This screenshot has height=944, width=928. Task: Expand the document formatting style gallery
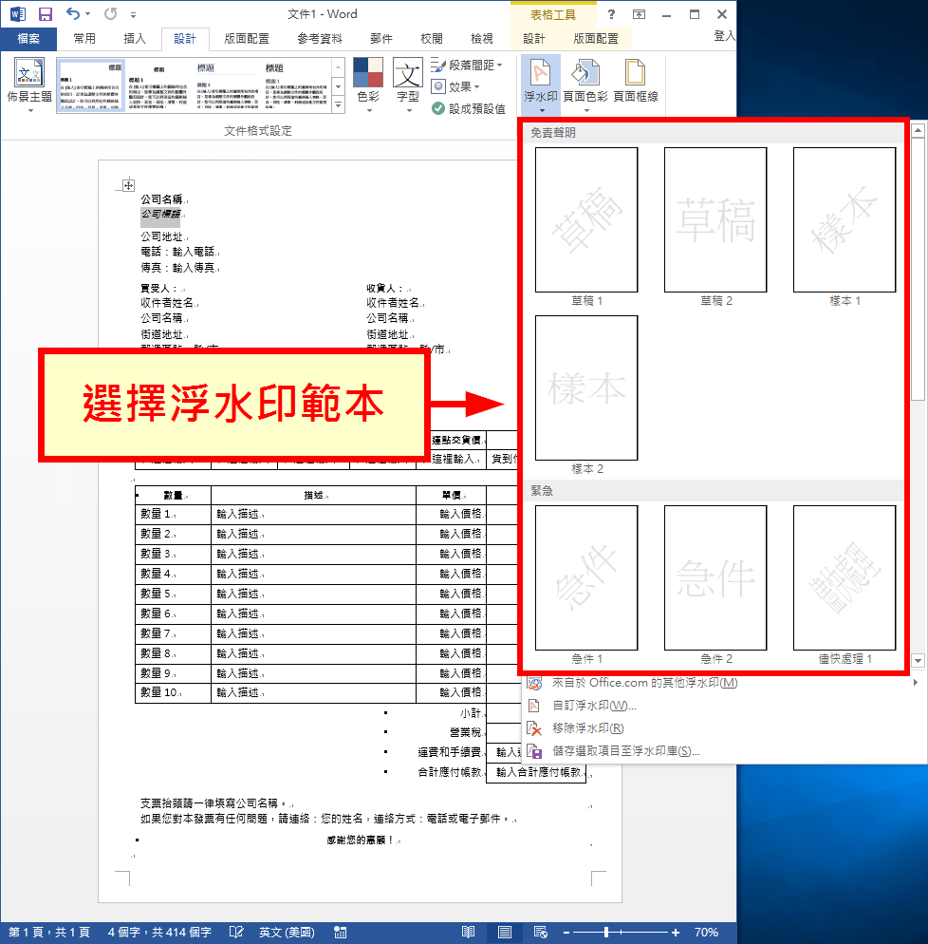pyautogui.click(x=338, y=107)
